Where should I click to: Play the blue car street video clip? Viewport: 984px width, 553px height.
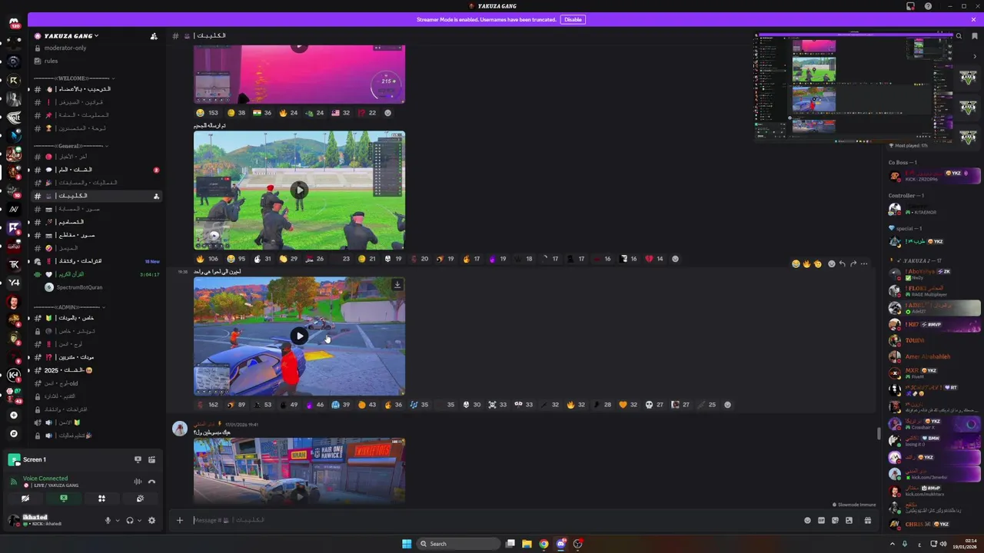(299, 336)
